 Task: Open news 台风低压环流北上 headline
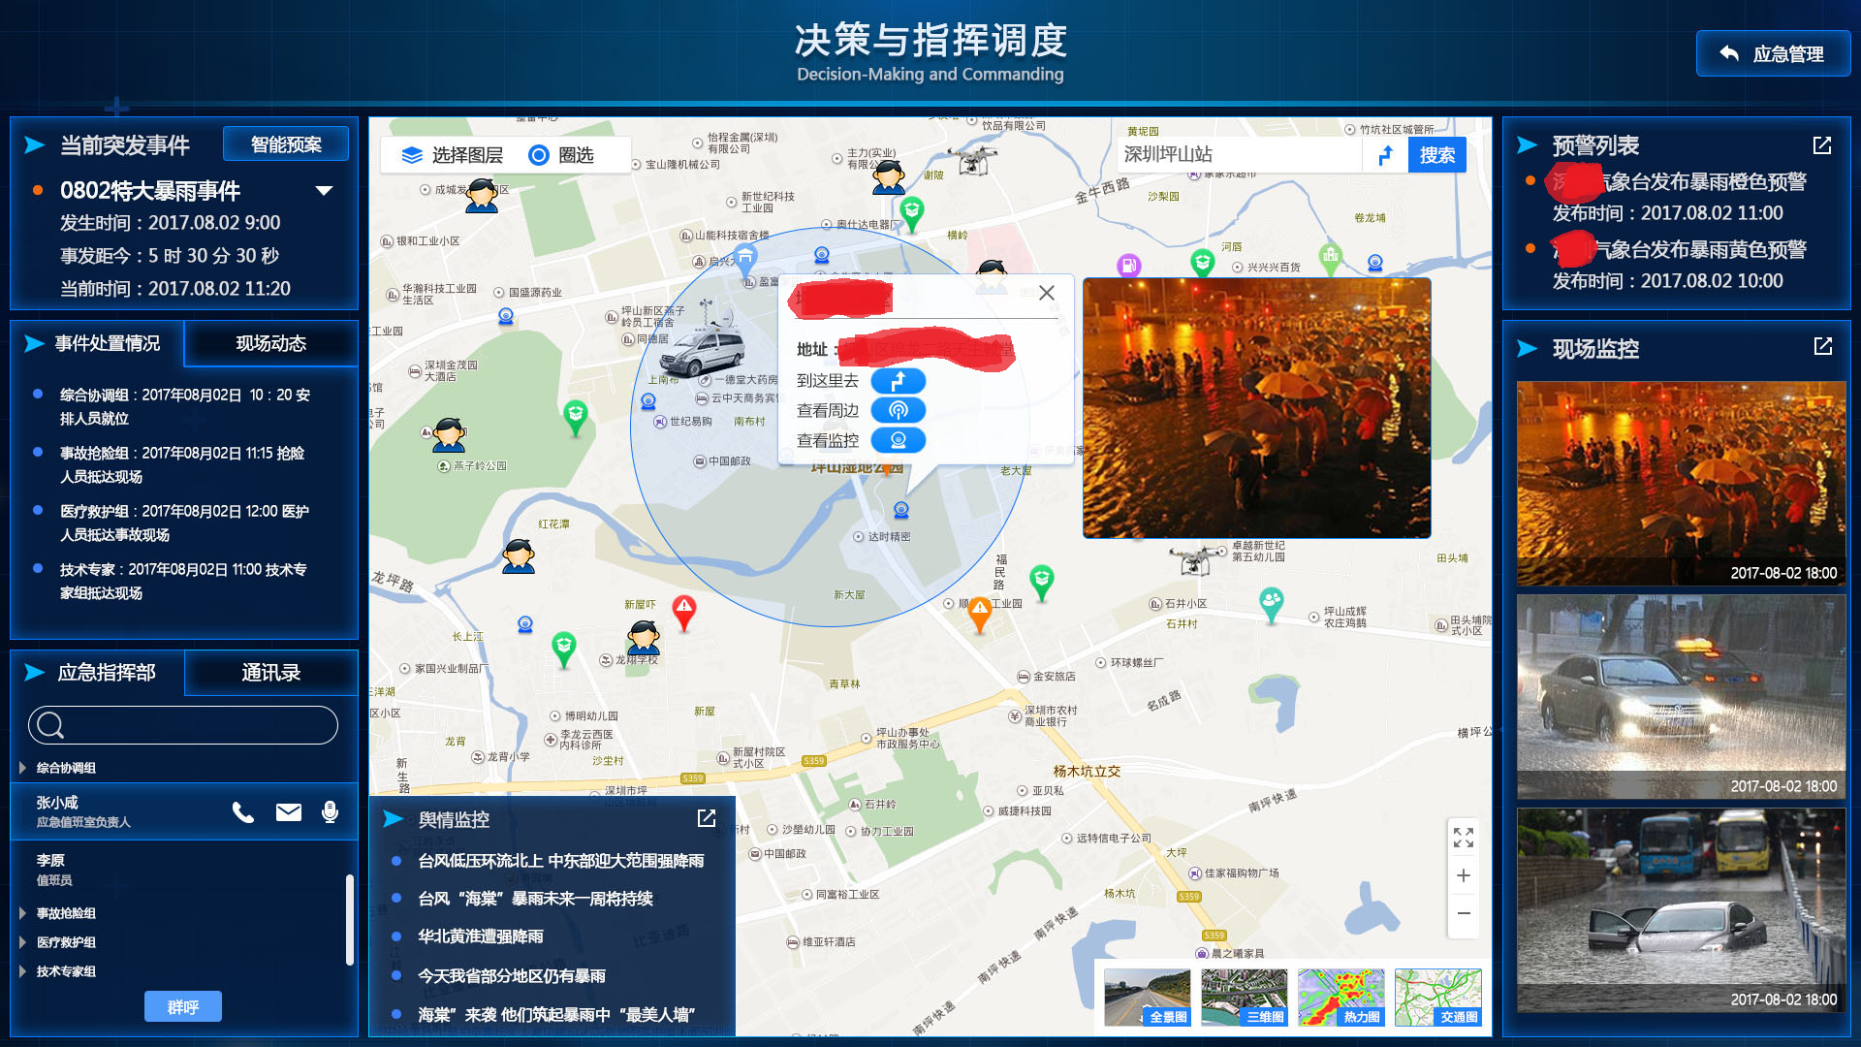point(561,861)
